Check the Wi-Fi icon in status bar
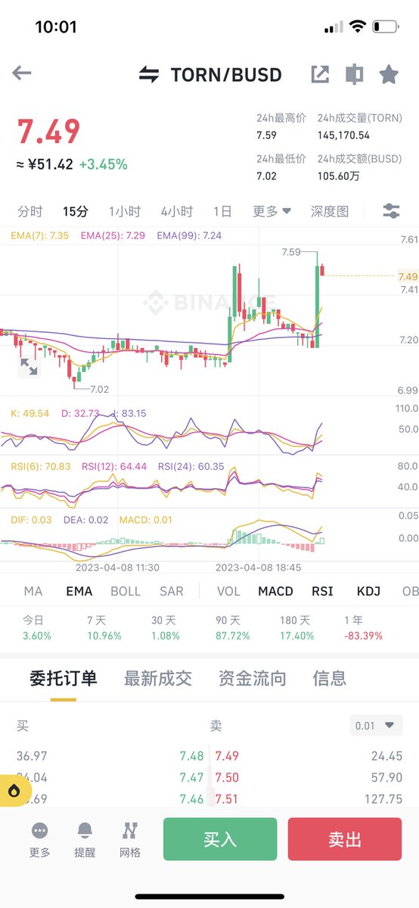 tap(357, 26)
